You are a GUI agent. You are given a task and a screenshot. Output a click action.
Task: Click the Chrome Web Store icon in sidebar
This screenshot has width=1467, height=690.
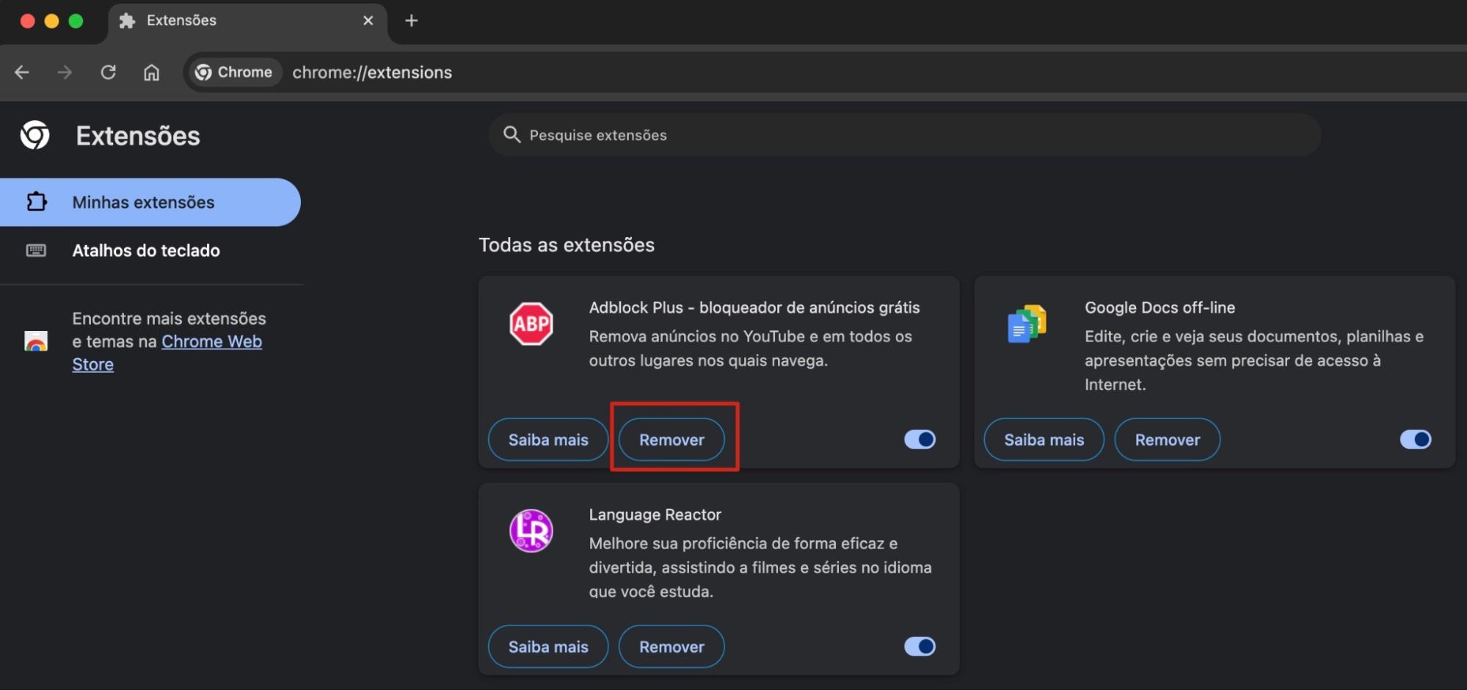[x=36, y=341]
